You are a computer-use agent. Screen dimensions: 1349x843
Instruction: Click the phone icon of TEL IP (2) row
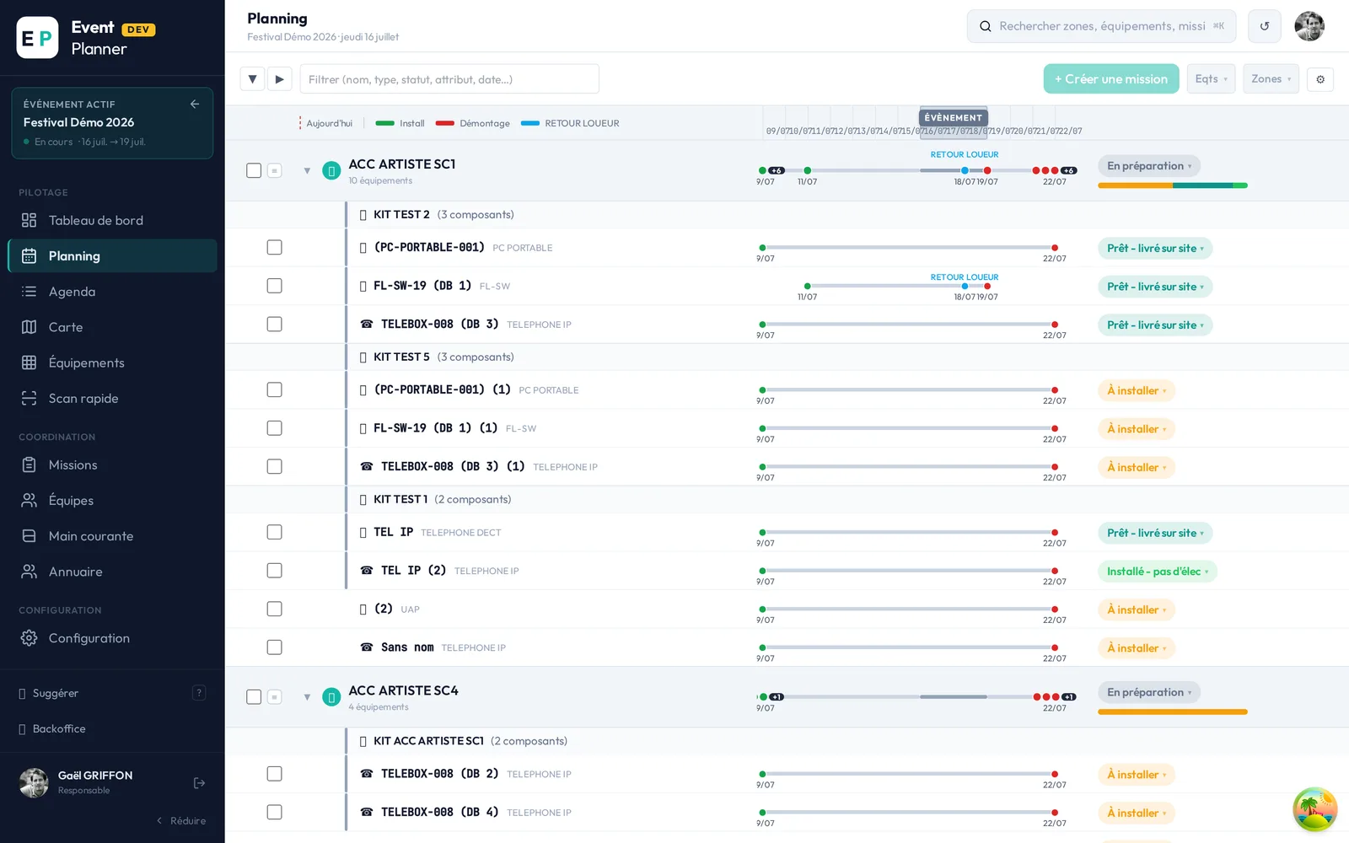pyautogui.click(x=367, y=571)
